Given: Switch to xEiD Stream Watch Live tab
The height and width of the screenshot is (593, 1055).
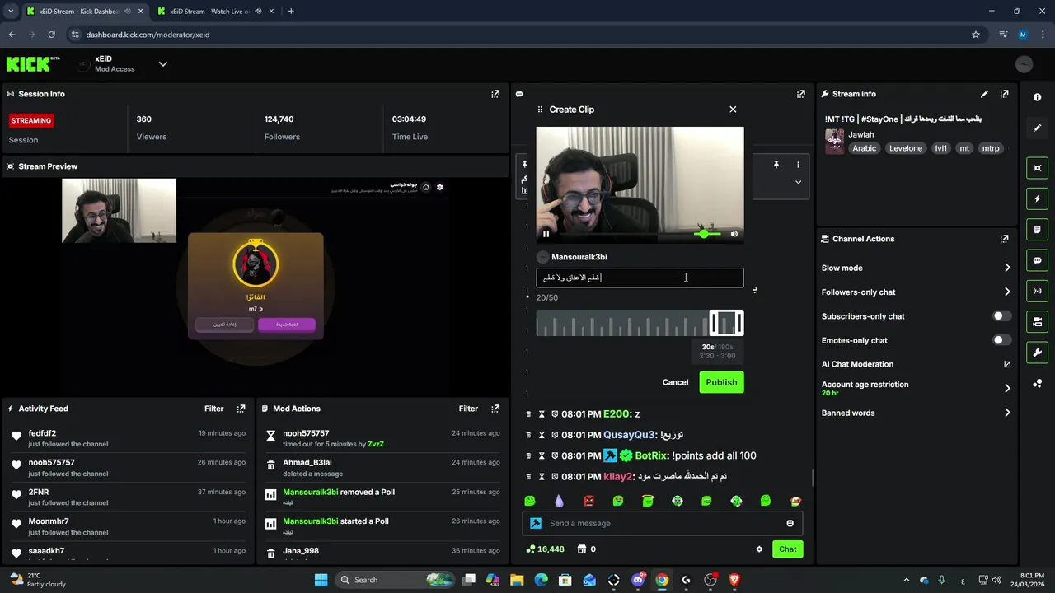Looking at the screenshot, I should pos(218,12).
